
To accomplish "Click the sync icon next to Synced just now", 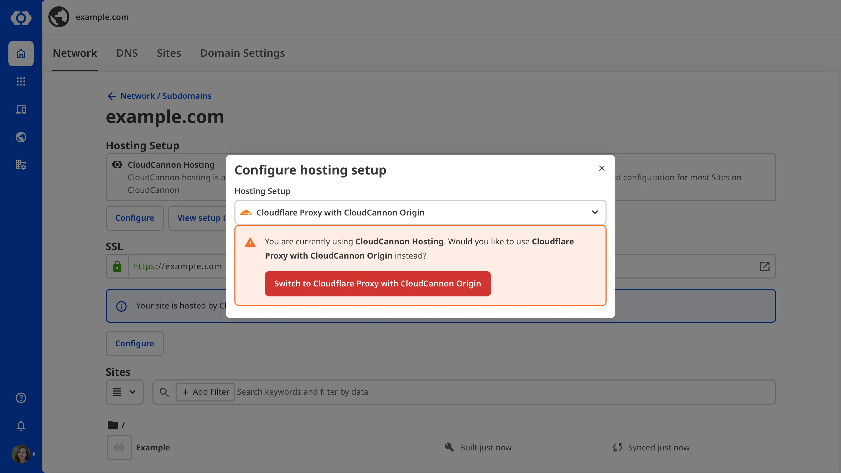I will pos(617,447).
